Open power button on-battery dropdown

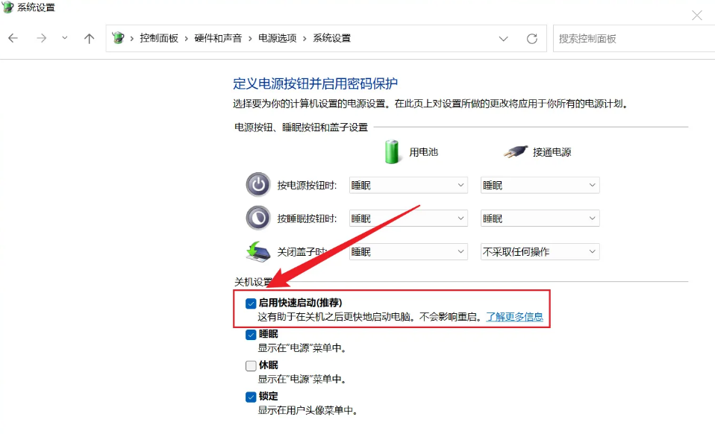click(x=408, y=185)
